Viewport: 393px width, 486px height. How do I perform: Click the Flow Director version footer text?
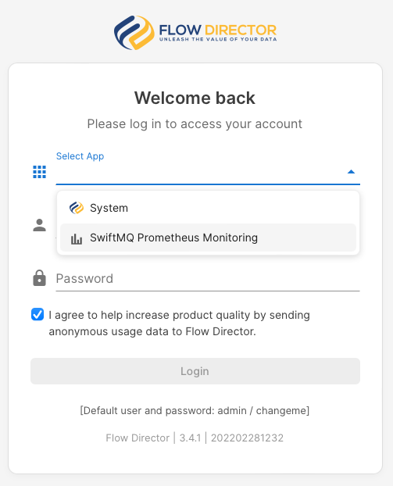[x=195, y=438]
